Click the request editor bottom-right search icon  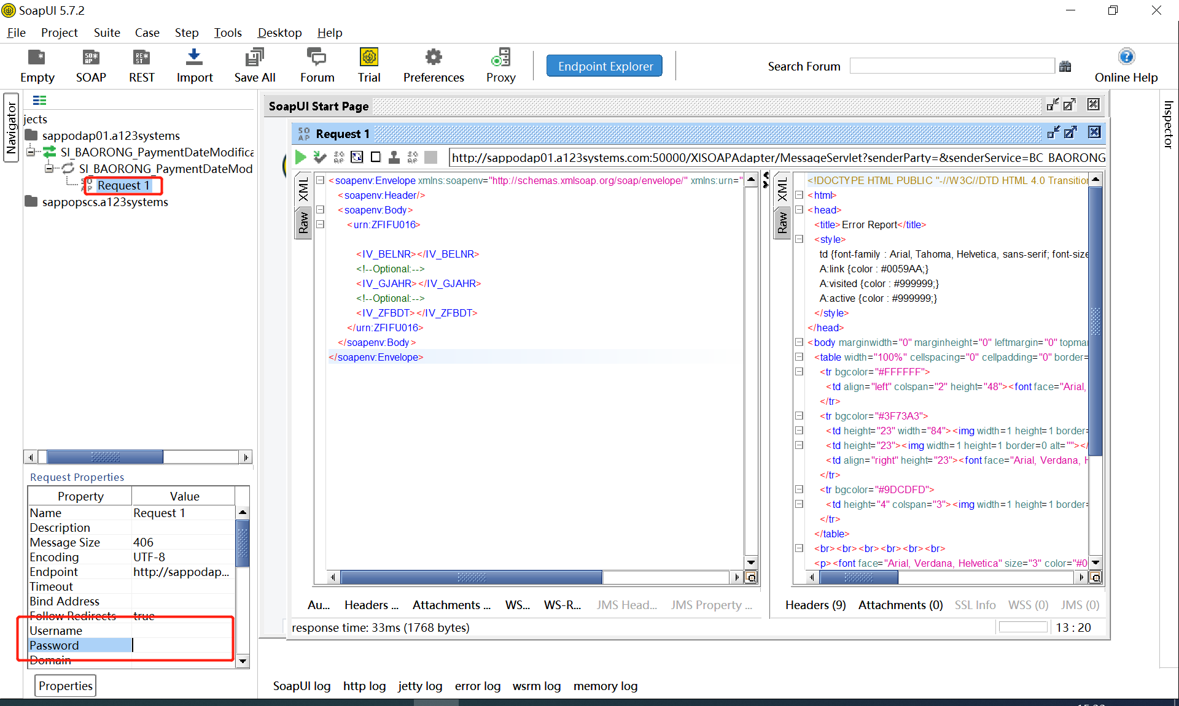click(751, 577)
